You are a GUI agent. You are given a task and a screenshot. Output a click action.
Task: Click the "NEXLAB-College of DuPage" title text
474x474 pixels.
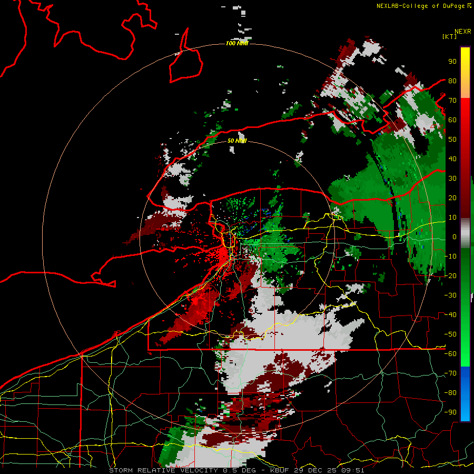[421, 6]
